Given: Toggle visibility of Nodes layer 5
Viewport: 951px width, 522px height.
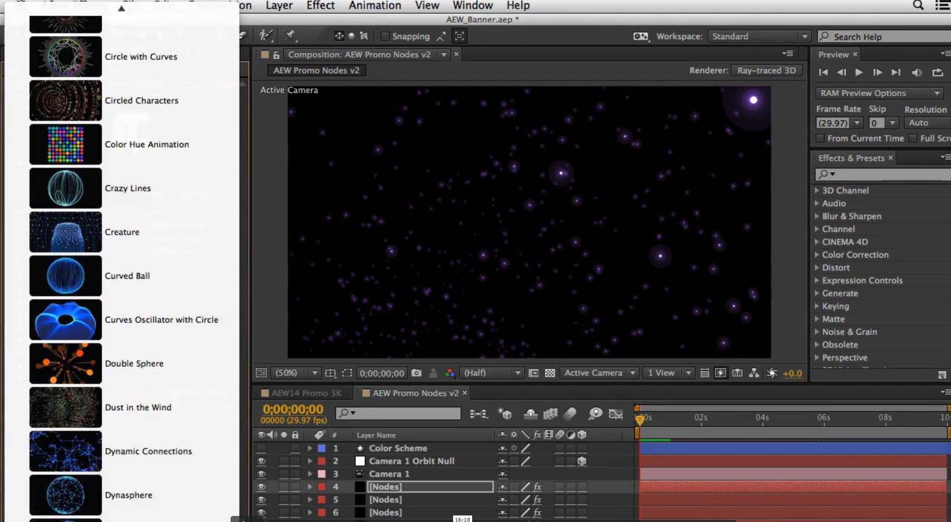Looking at the screenshot, I should click(x=261, y=499).
